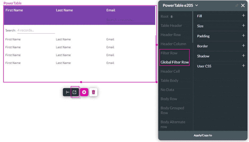Select the Filter Row item

(169, 53)
